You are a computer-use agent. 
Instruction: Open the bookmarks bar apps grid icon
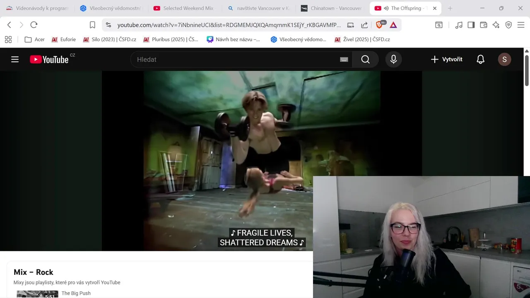[x=8, y=39]
